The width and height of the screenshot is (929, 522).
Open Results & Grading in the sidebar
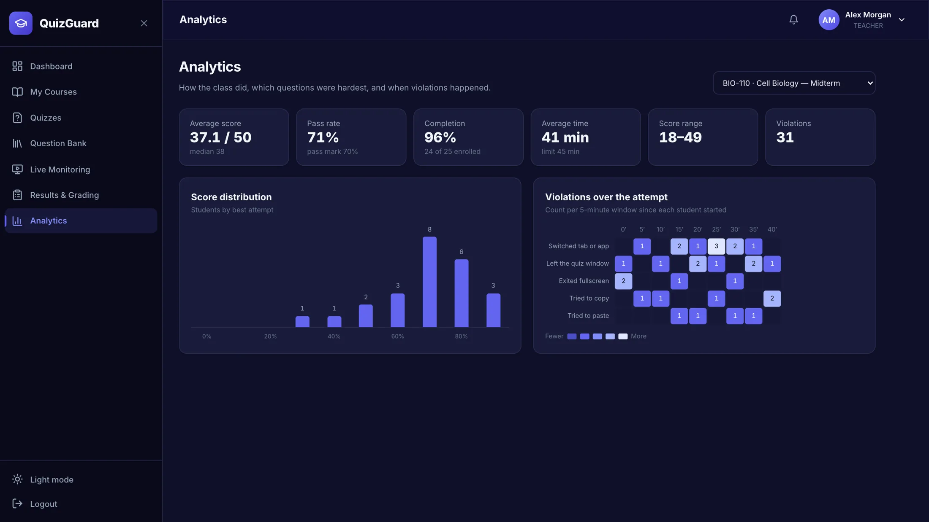tap(81, 195)
